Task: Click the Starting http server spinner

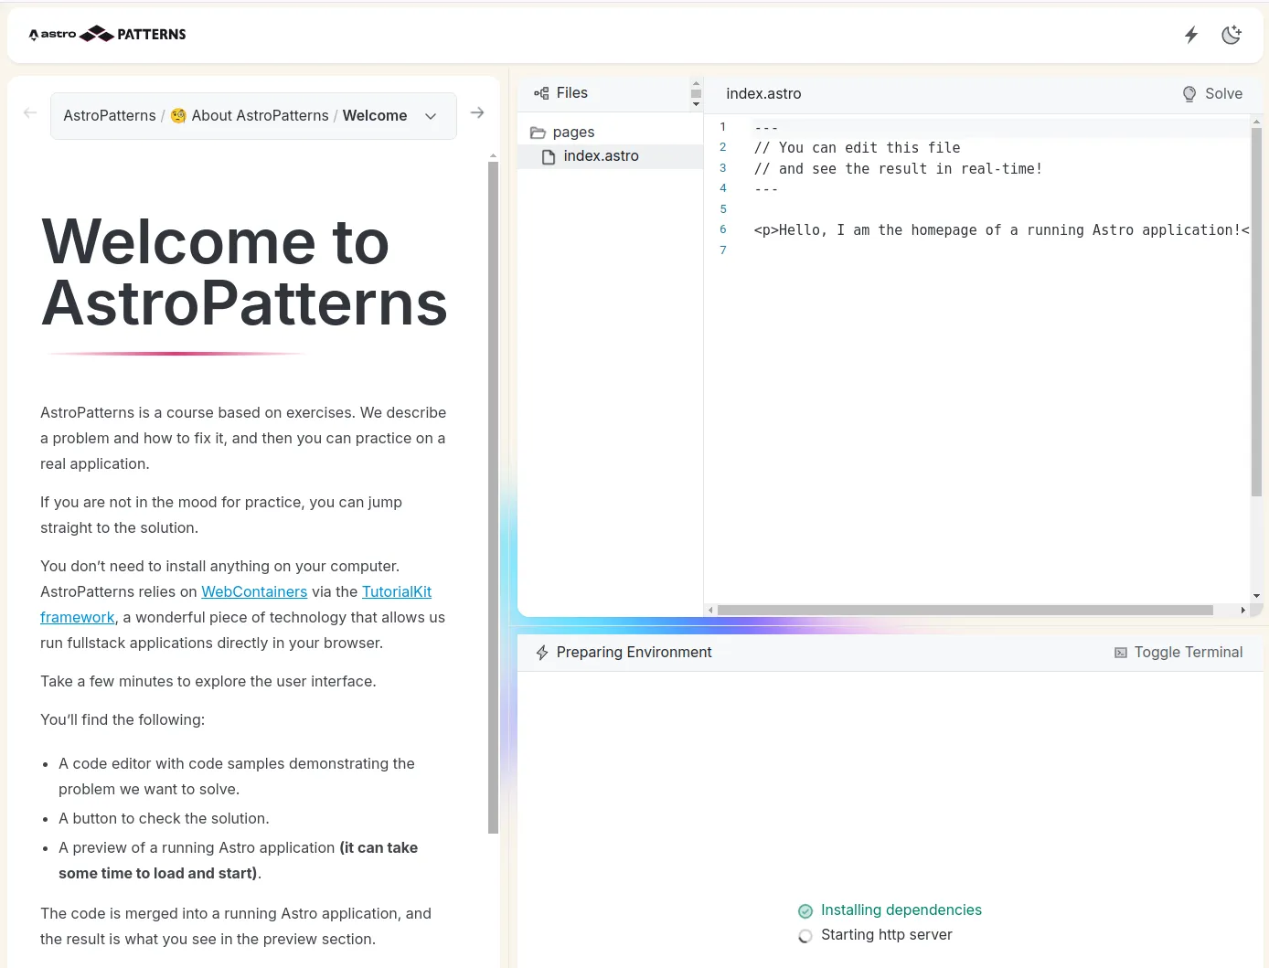Action: (805, 936)
